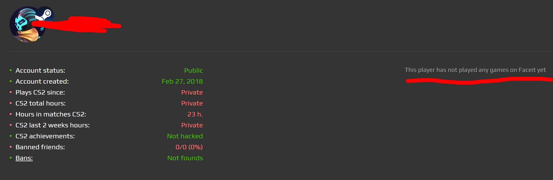Click the 0/0 (0%) banned friends value
The width and height of the screenshot is (553, 180).
click(189, 147)
